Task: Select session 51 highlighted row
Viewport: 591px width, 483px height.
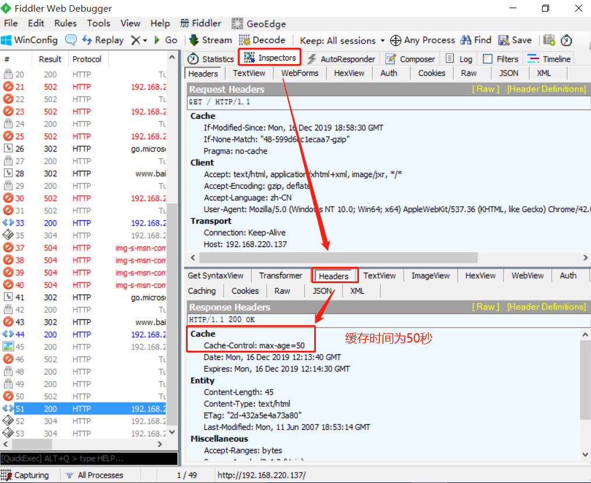Action: pyautogui.click(x=85, y=409)
